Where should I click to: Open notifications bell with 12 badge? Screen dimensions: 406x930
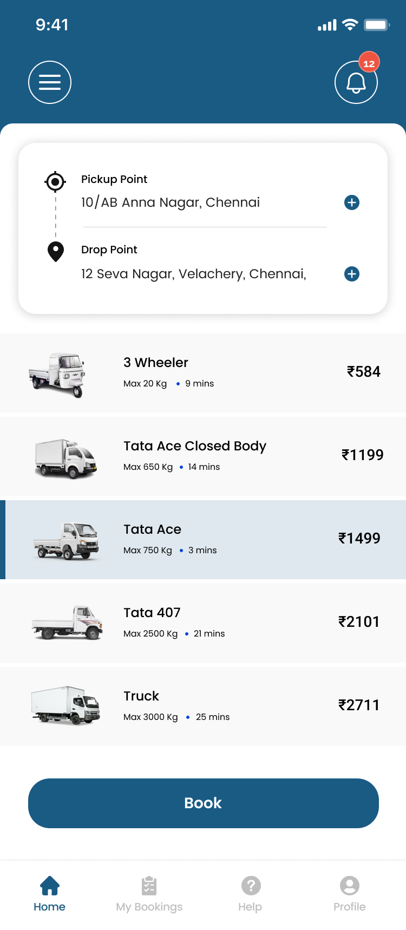coord(356,82)
